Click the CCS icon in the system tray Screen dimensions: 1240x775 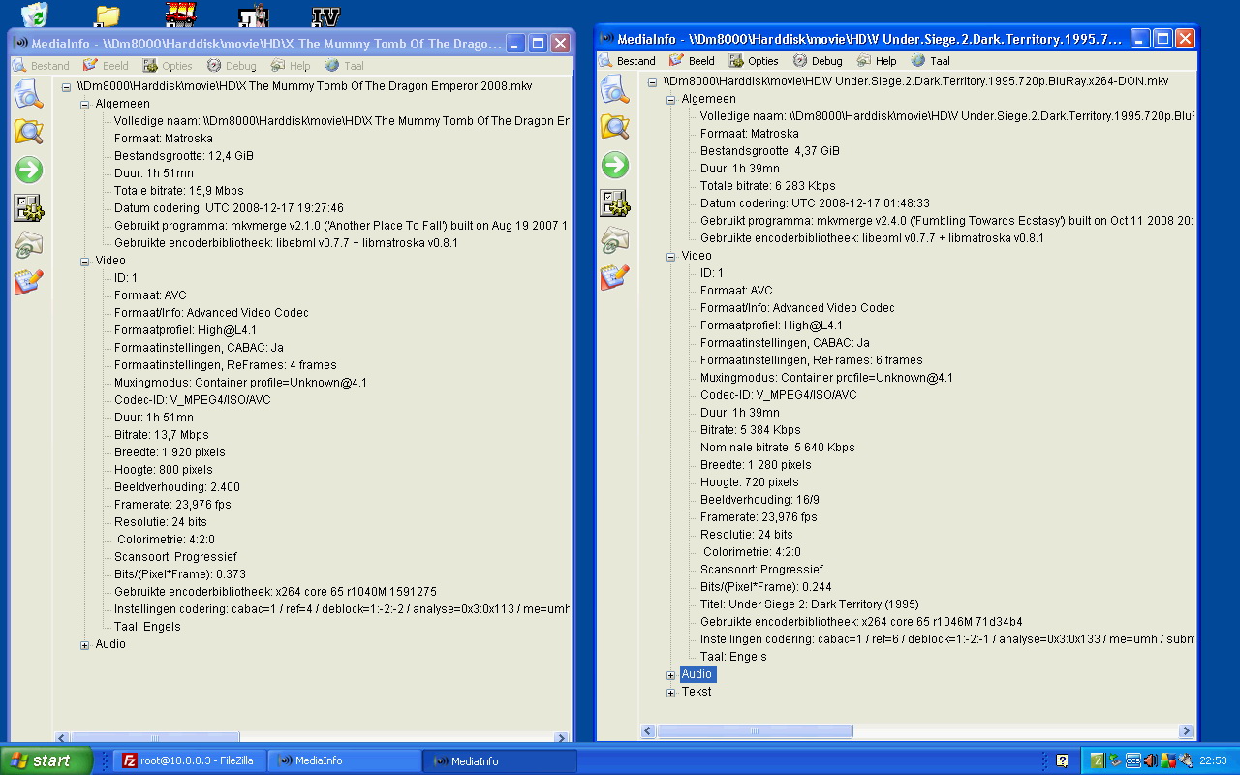[x=1132, y=760]
